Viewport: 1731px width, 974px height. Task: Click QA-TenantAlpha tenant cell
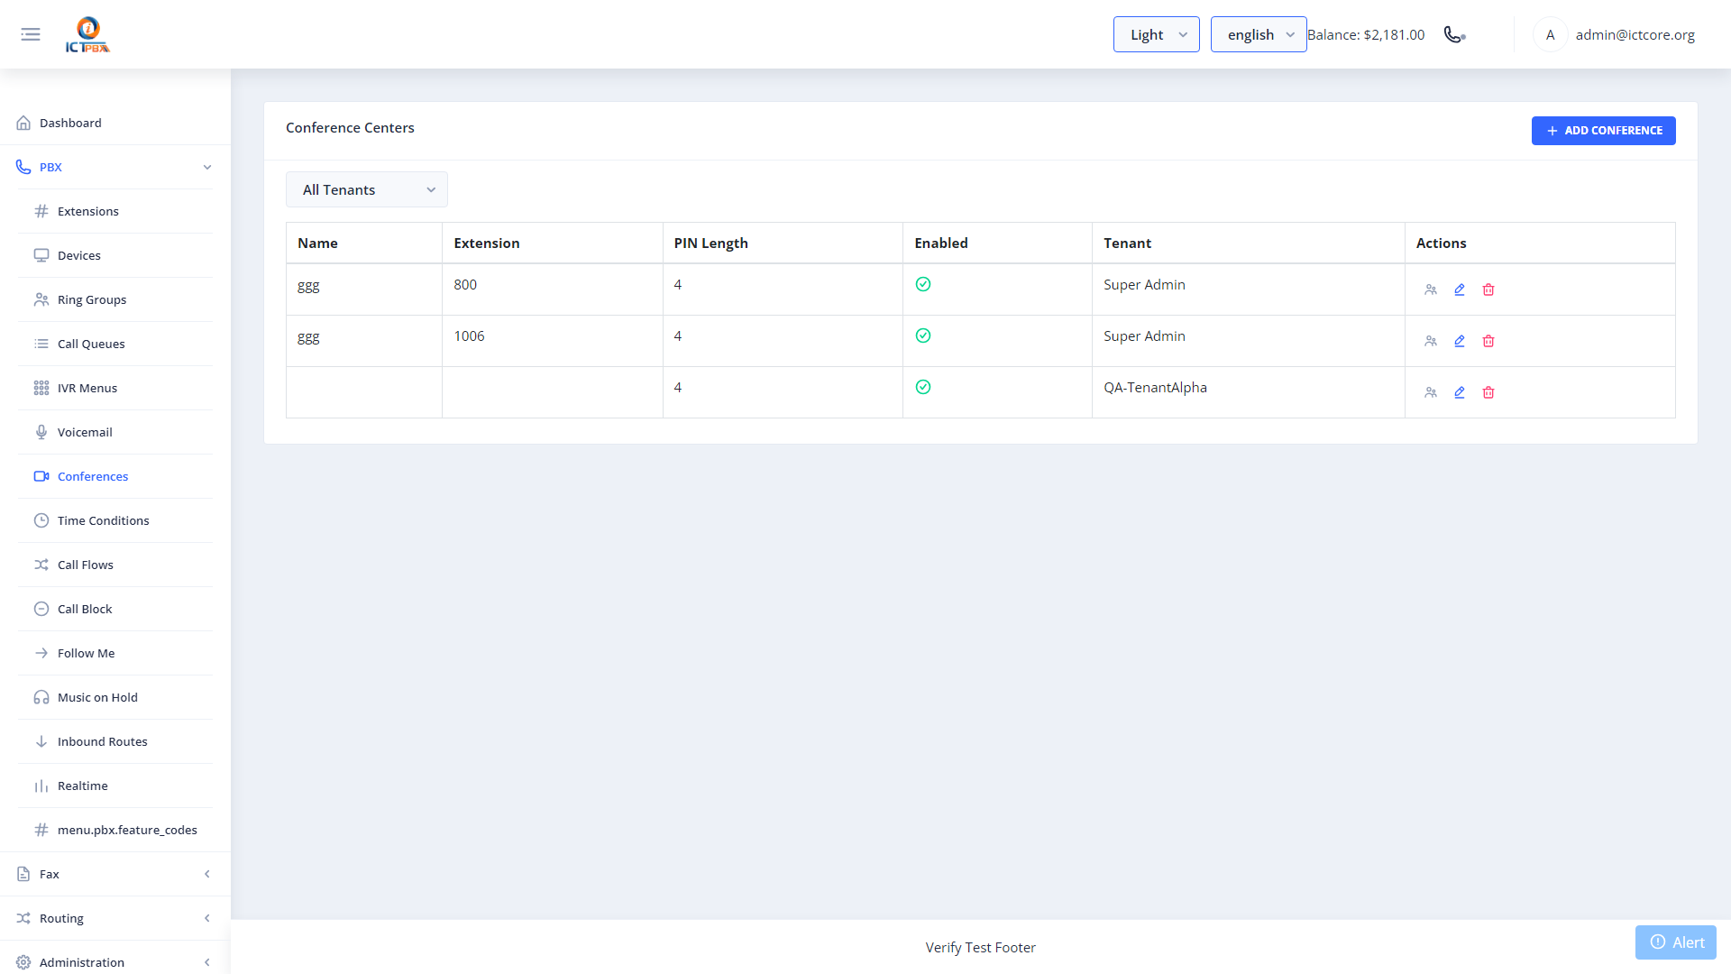[1248, 392]
